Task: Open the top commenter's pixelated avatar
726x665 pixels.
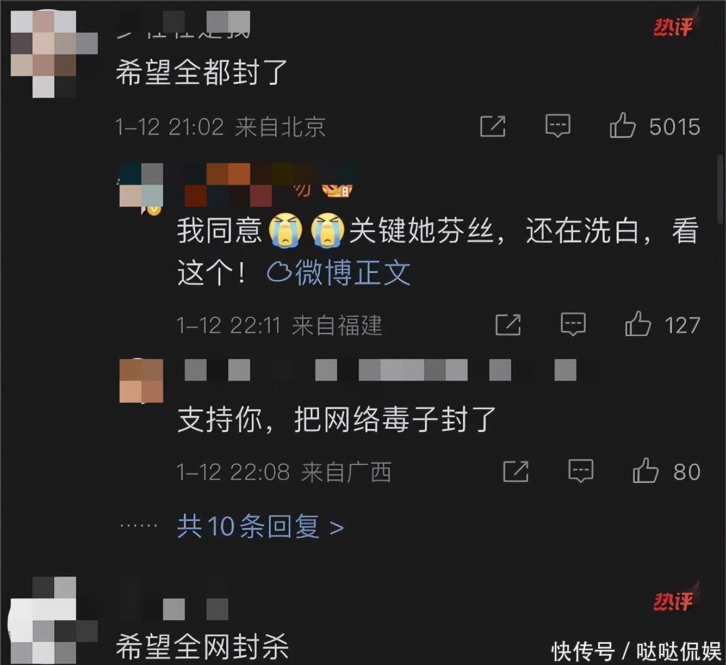Action: click(54, 54)
